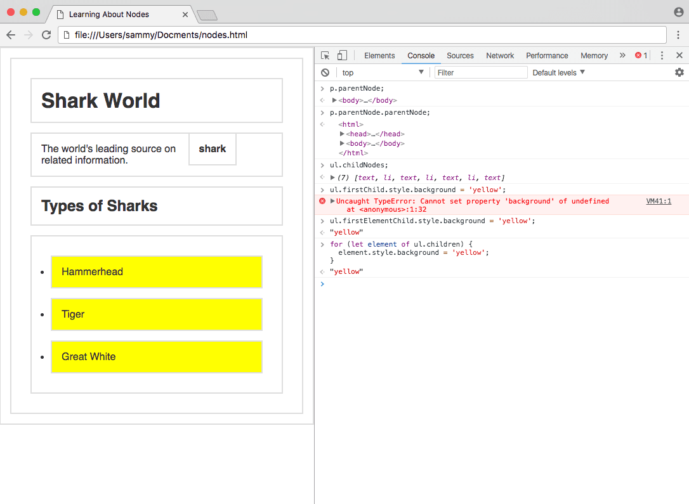
Task: Open DevTools three-dot customize menu
Action: tap(662, 56)
